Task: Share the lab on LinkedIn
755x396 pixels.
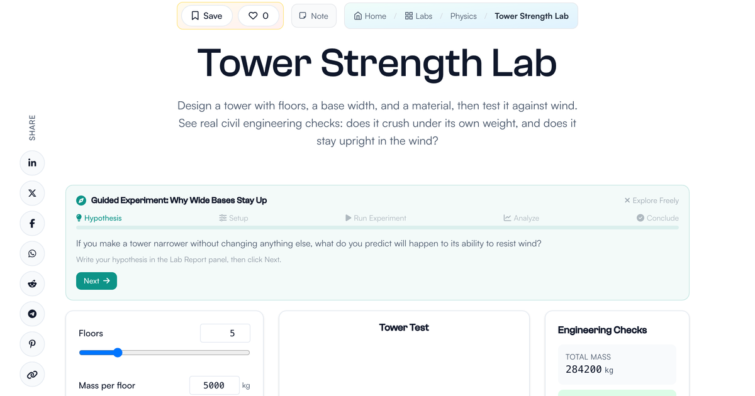Action: tap(32, 163)
